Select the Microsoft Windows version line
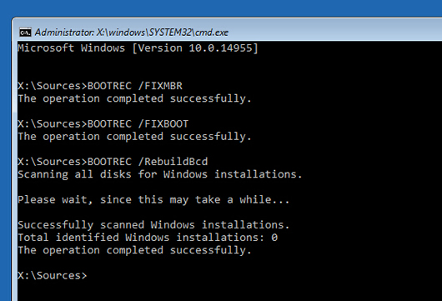442x301 pixels. pos(138,48)
